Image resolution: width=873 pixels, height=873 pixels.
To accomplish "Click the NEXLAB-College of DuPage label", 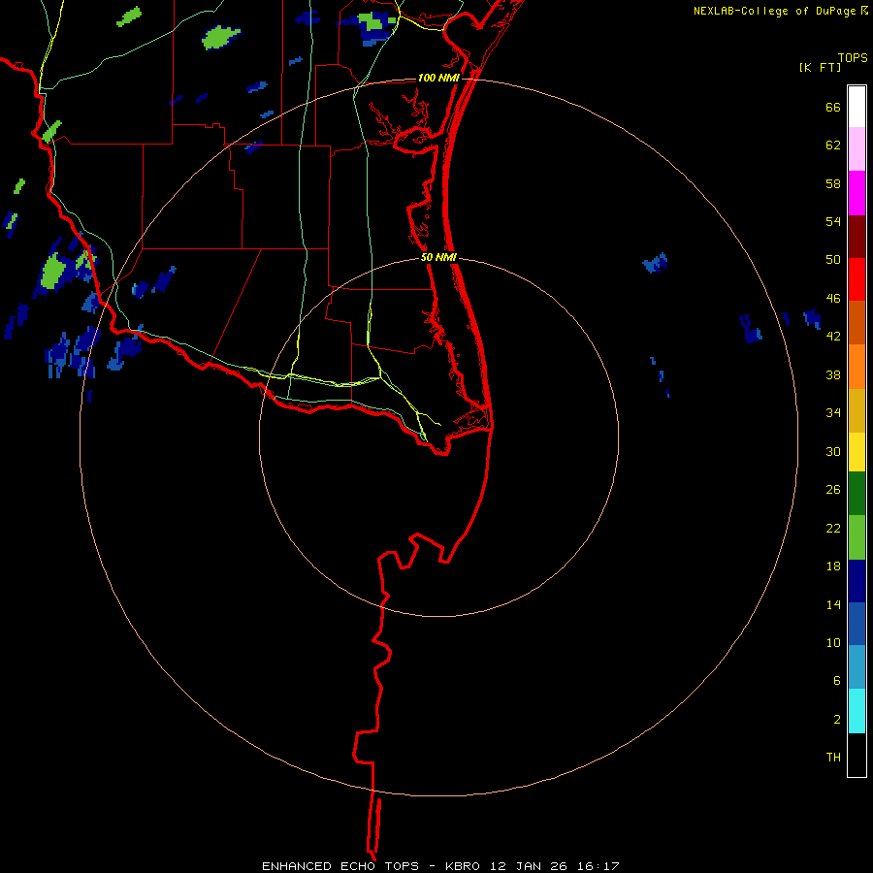I will pos(774,11).
